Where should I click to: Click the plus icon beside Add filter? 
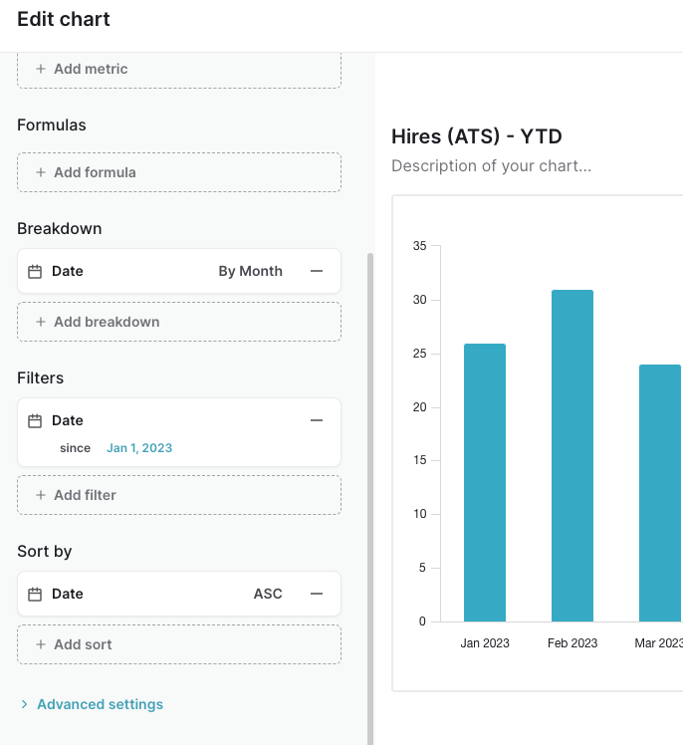pyautogui.click(x=41, y=495)
